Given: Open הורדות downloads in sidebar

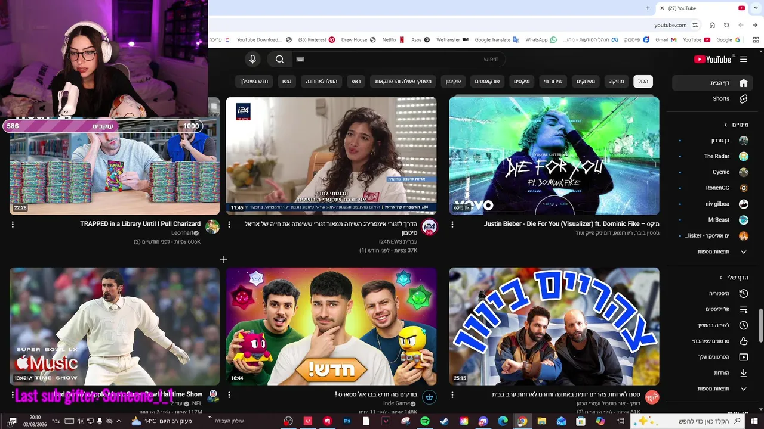Looking at the screenshot, I should click(713, 373).
